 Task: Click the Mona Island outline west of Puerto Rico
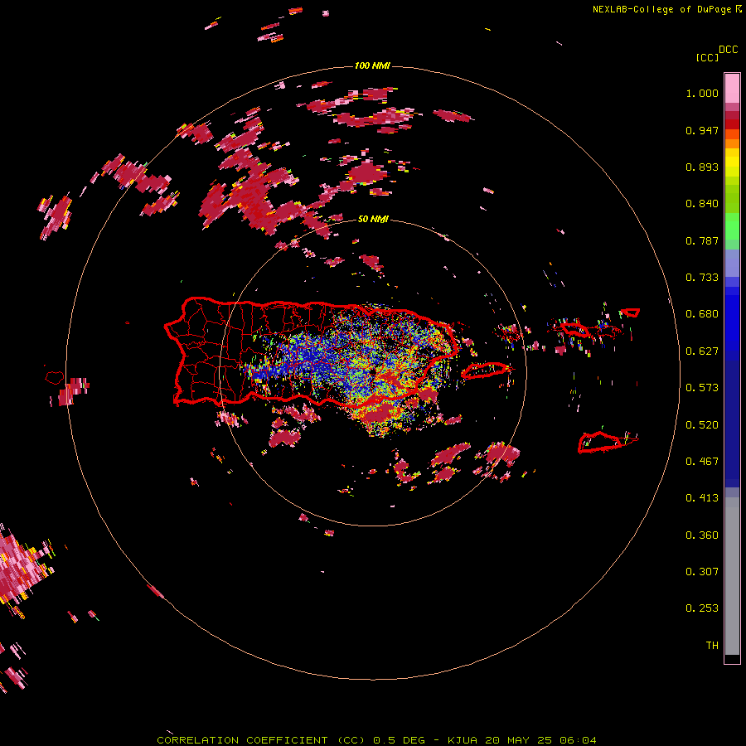[54, 378]
